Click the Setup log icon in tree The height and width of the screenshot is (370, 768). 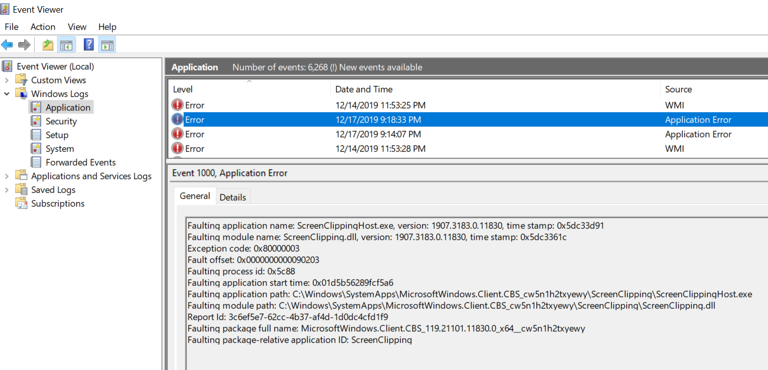coord(36,134)
